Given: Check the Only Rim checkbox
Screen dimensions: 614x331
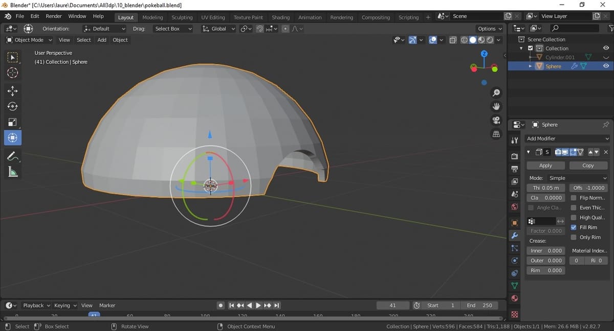Looking at the screenshot, I should (574, 237).
